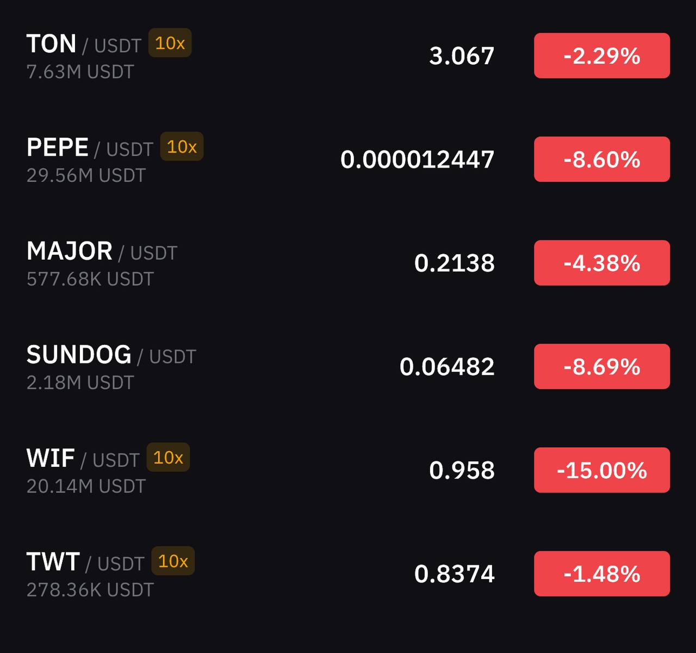
Task: Select the PEPE price 0.000012447
Action: tap(418, 159)
